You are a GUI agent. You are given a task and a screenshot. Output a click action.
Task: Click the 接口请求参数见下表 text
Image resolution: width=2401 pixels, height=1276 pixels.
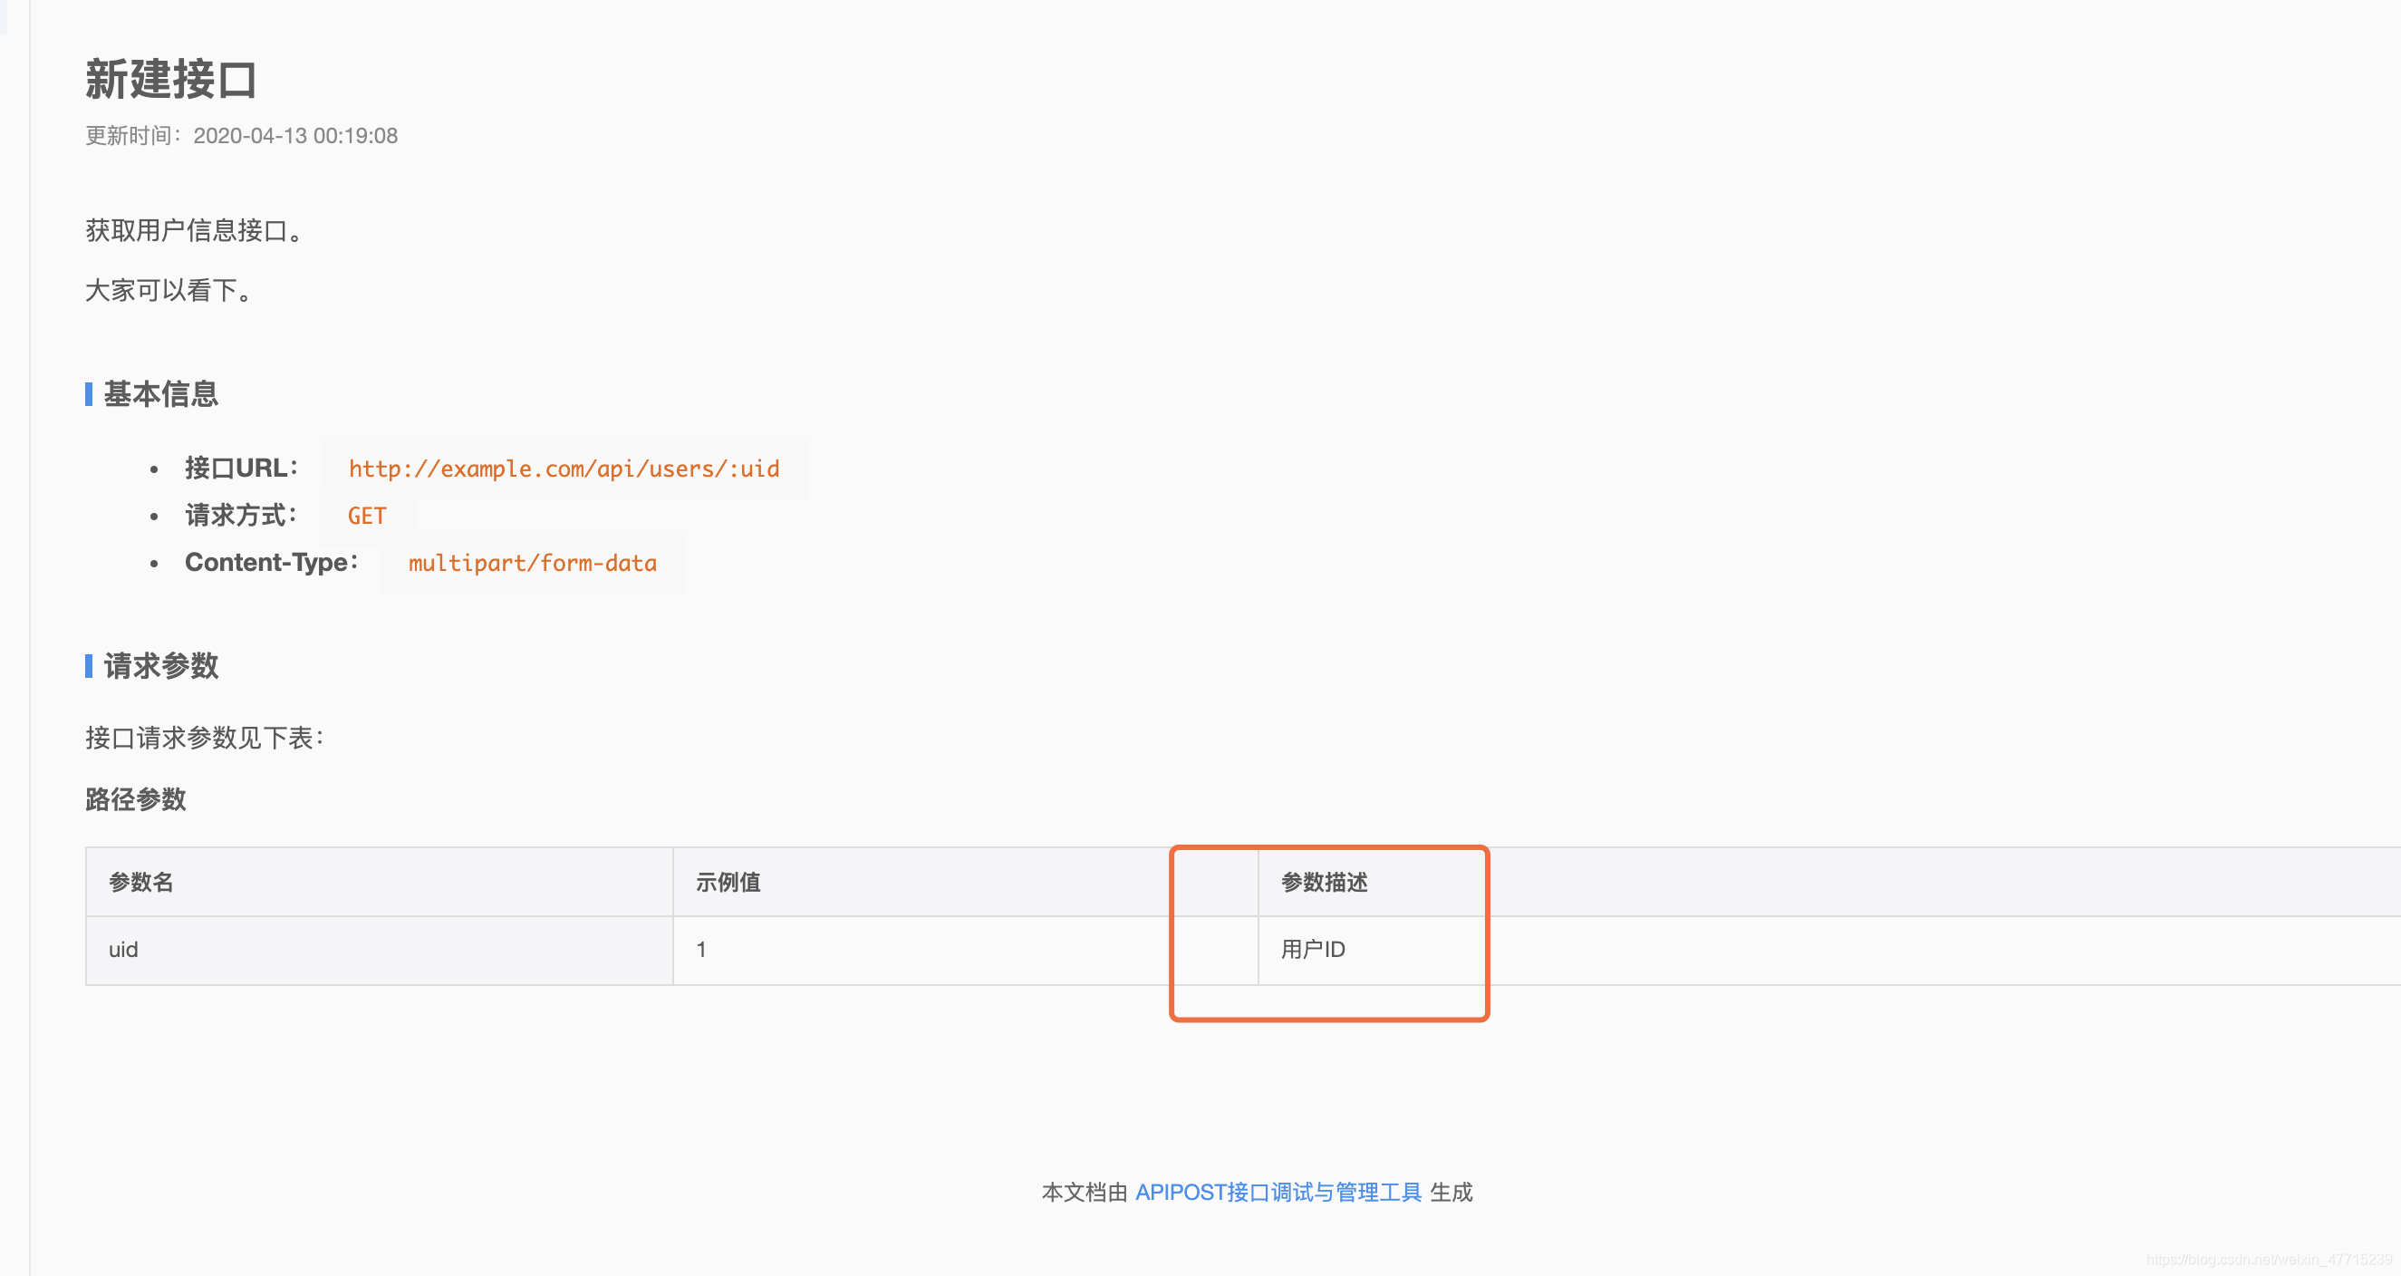pos(203,738)
